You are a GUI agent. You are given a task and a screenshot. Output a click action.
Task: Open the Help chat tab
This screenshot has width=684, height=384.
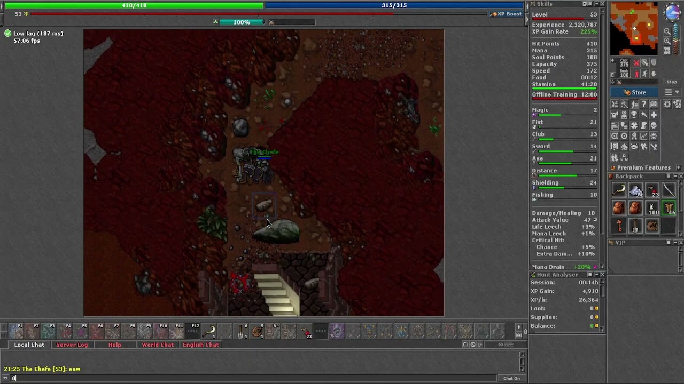[115, 345]
